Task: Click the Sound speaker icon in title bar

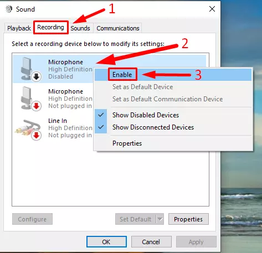Action: coord(8,9)
